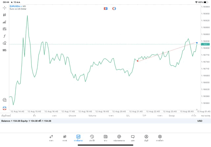Open the ราคา quotes tab

click(x=51, y=138)
